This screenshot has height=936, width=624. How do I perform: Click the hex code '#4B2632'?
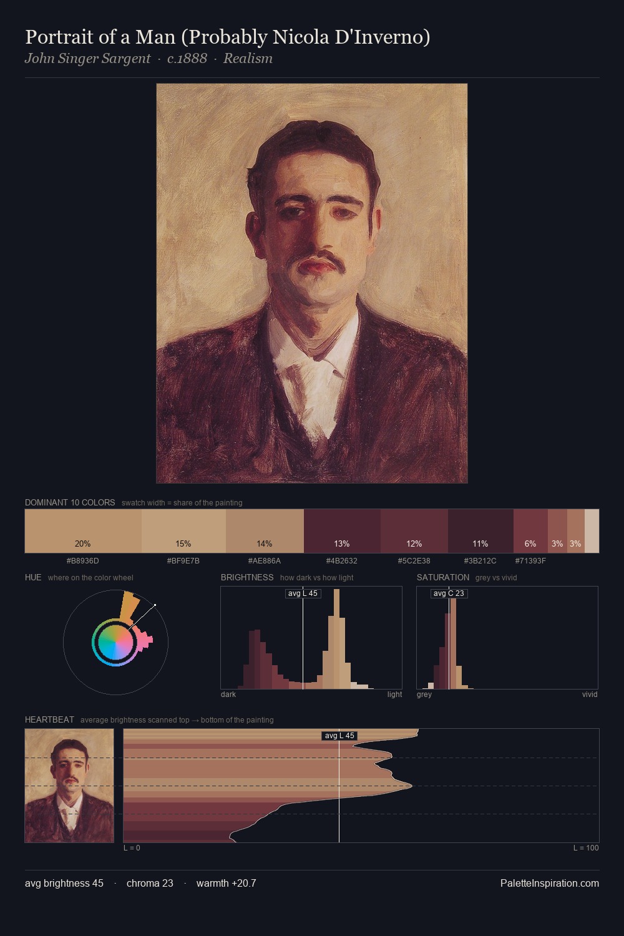pos(342,561)
